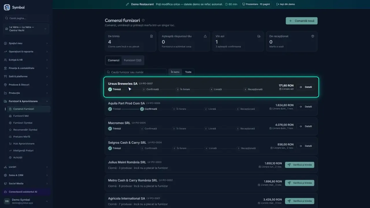Open Furnizorii Mei in the sidebar
The width and height of the screenshot is (370, 208).
[21, 116]
